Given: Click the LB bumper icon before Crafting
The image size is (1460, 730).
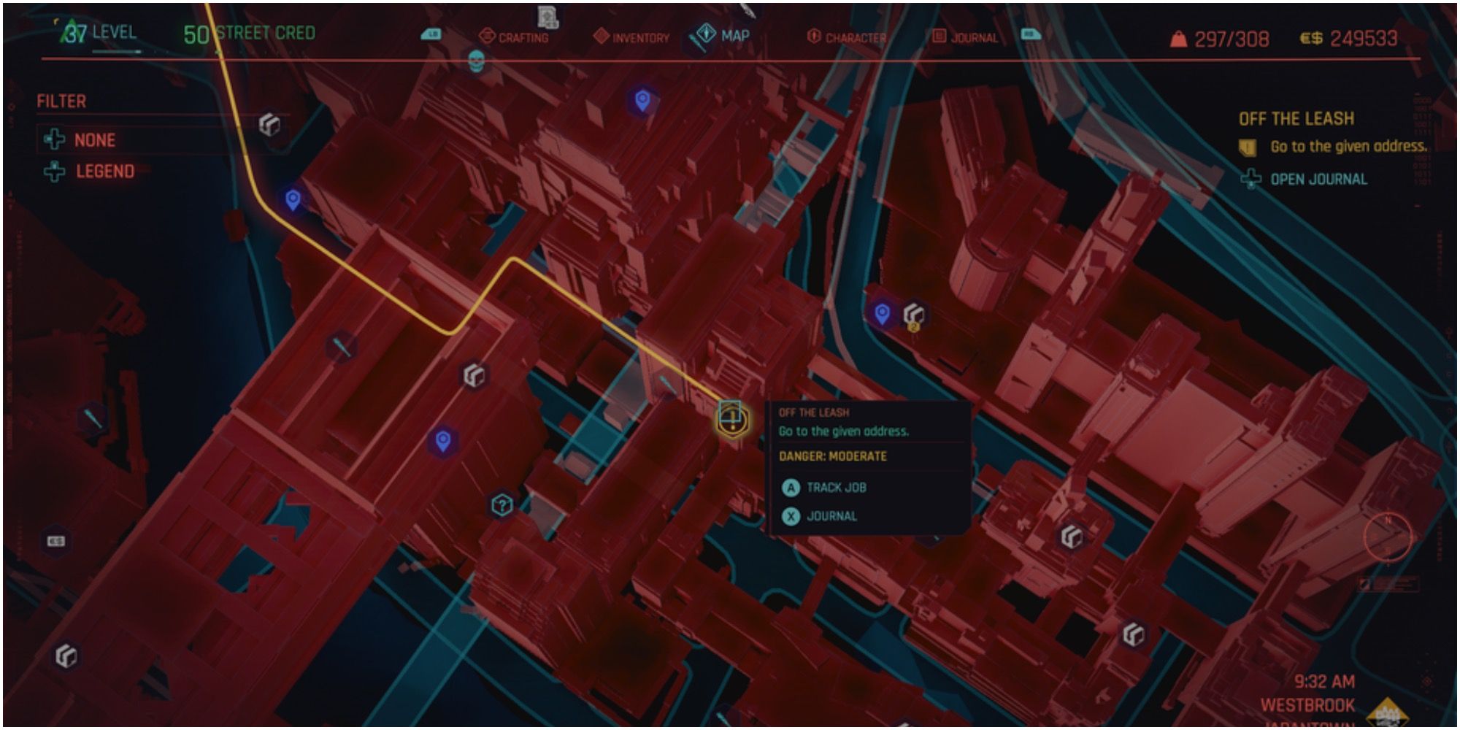Looking at the screenshot, I should click(x=431, y=34).
